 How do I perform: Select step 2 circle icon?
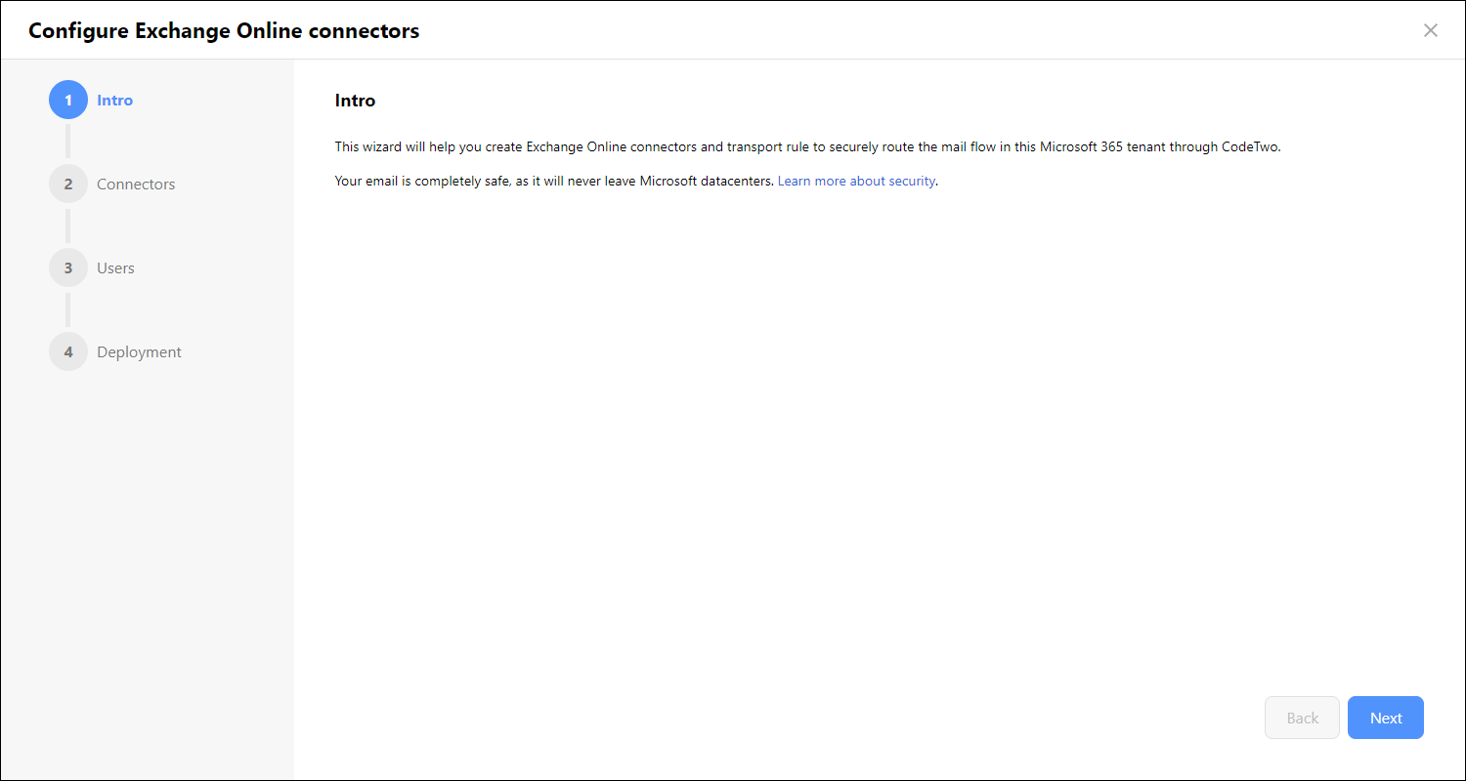click(x=68, y=184)
